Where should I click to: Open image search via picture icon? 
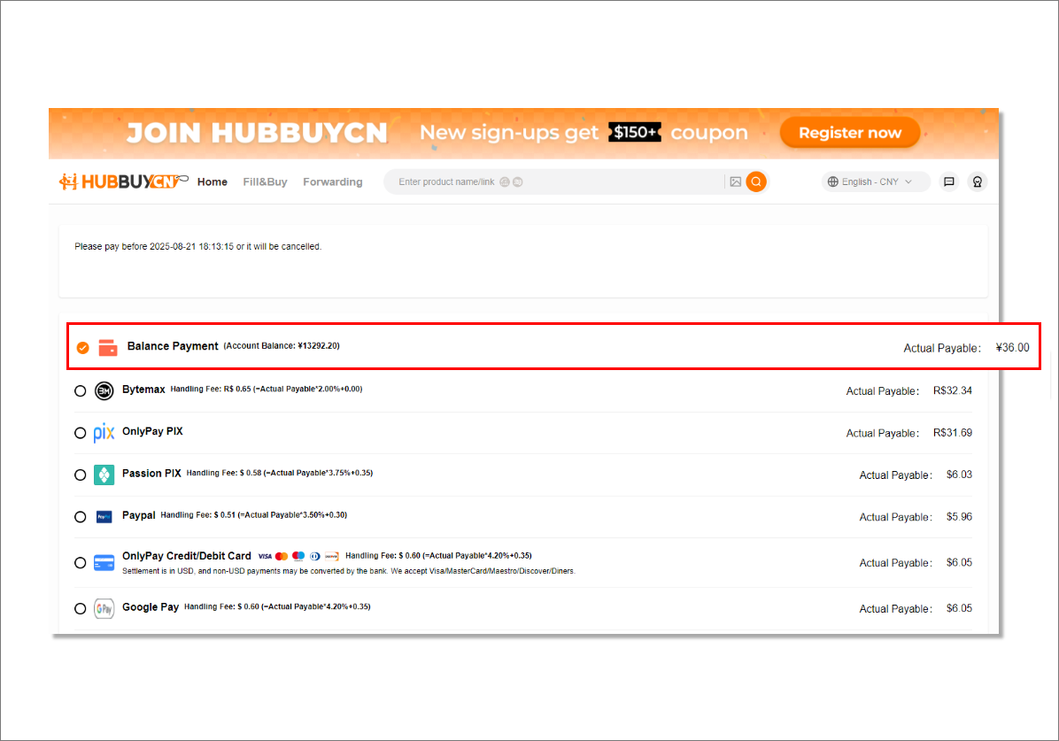click(735, 181)
